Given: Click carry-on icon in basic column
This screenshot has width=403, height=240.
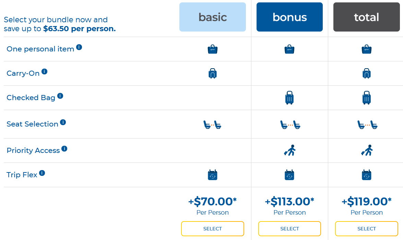Looking at the screenshot, I should click(213, 73).
